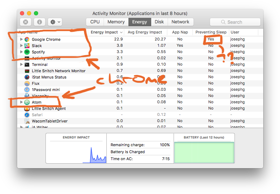
Task: Select the iStat Menus Status row
Action: [140, 77]
